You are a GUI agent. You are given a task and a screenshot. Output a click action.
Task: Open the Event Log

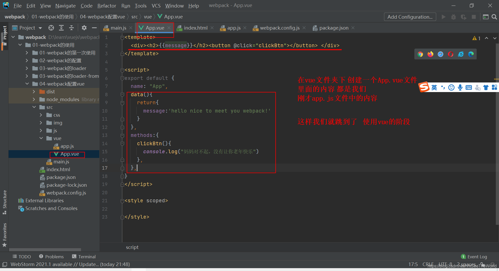point(474,256)
